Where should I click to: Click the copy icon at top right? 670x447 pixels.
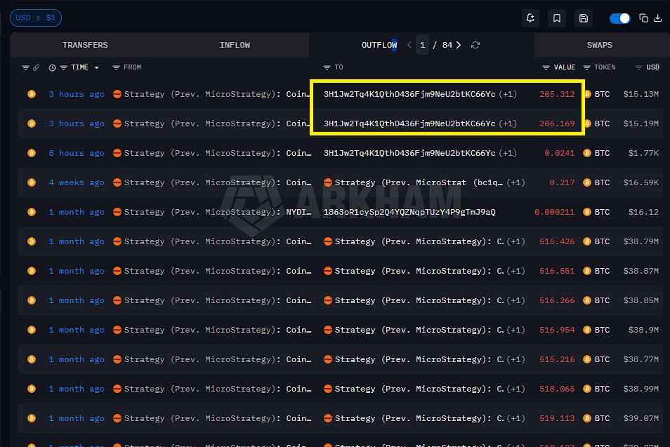pyautogui.click(x=643, y=18)
